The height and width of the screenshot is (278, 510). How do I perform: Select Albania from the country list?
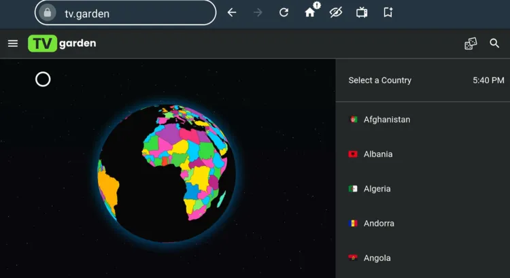(423, 154)
